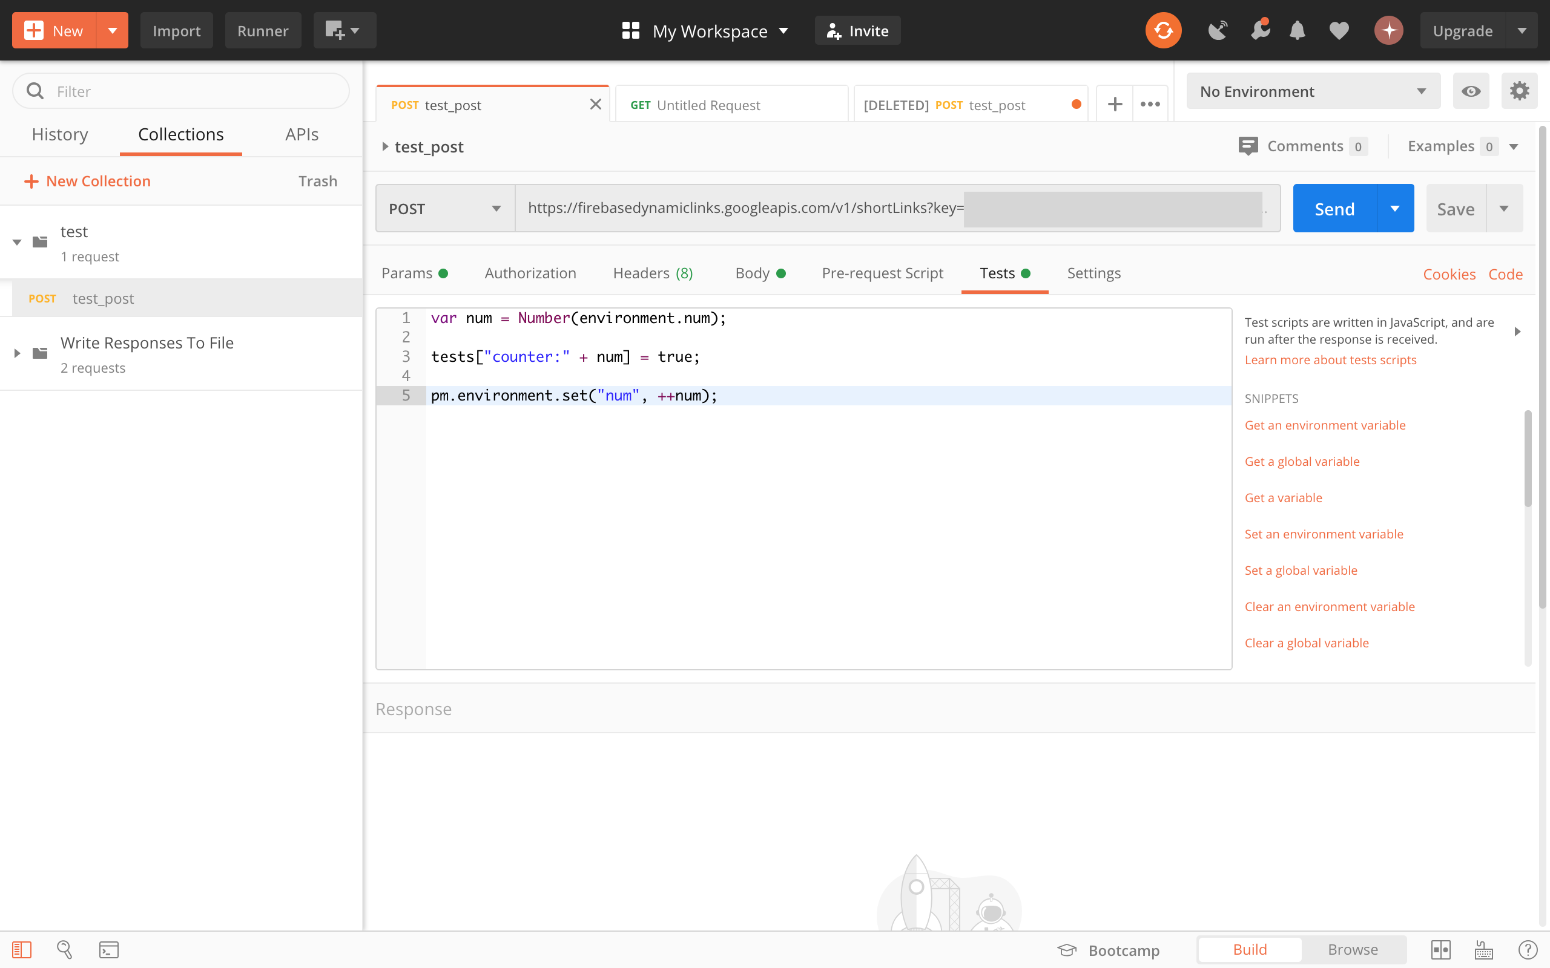This screenshot has height=968, width=1550.
Task: Open Find and Replace icon
Action: pyautogui.click(x=65, y=949)
